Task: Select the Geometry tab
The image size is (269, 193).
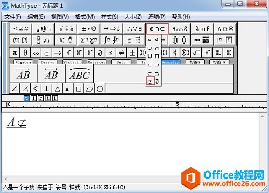Action: pyautogui.click(x=171, y=62)
